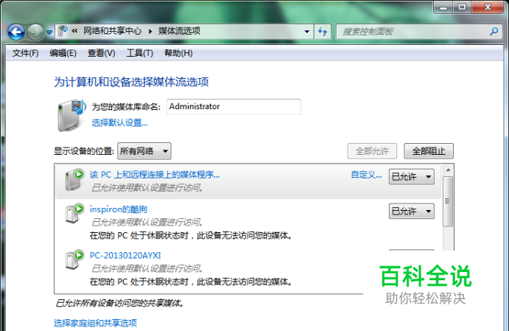The height and width of the screenshot is (331, 509).
Task: Click the sleep-state warning under PC-20130120AYXI
Action: point(191,282)
